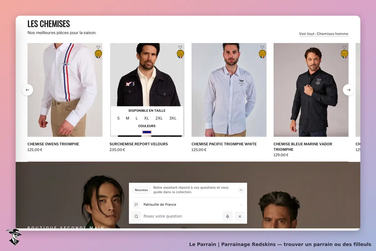Click the Les Chemises section heading
This screenshot has height=251, width=376.
tap(49, 24)
